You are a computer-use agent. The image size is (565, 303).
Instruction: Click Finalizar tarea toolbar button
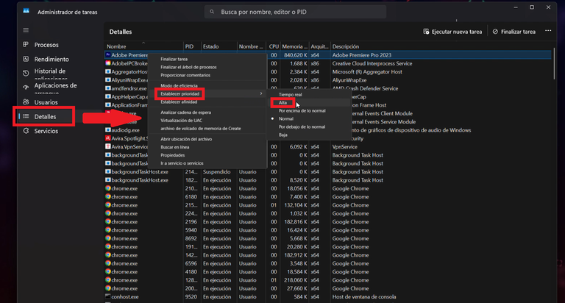[514, 32]
